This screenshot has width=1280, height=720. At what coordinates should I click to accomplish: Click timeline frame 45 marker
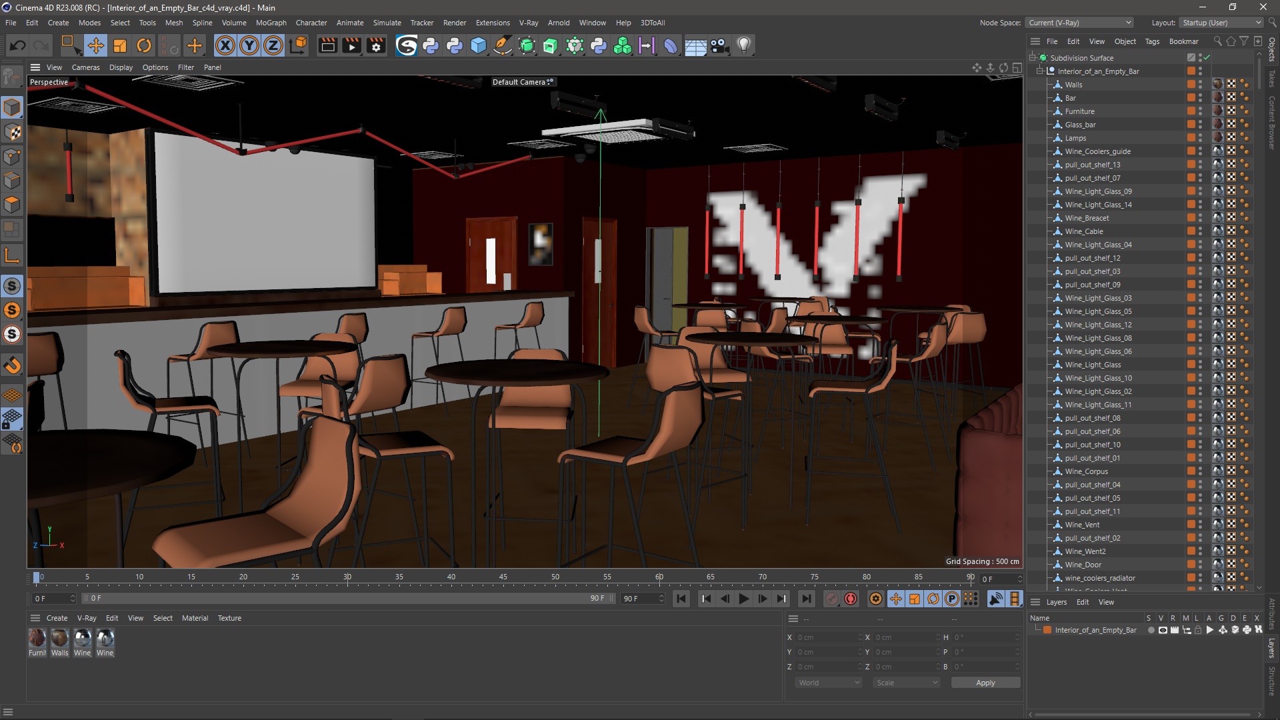point(503,577)
